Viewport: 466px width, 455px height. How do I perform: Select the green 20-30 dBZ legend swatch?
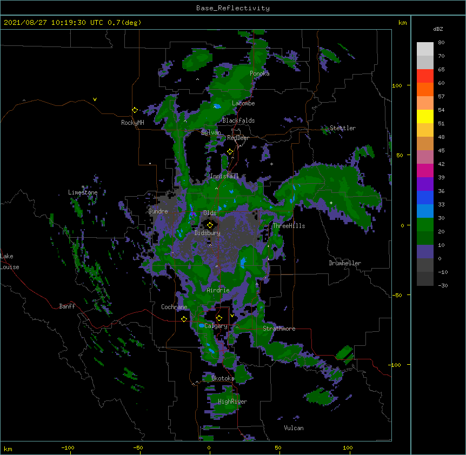pos(425,225)
